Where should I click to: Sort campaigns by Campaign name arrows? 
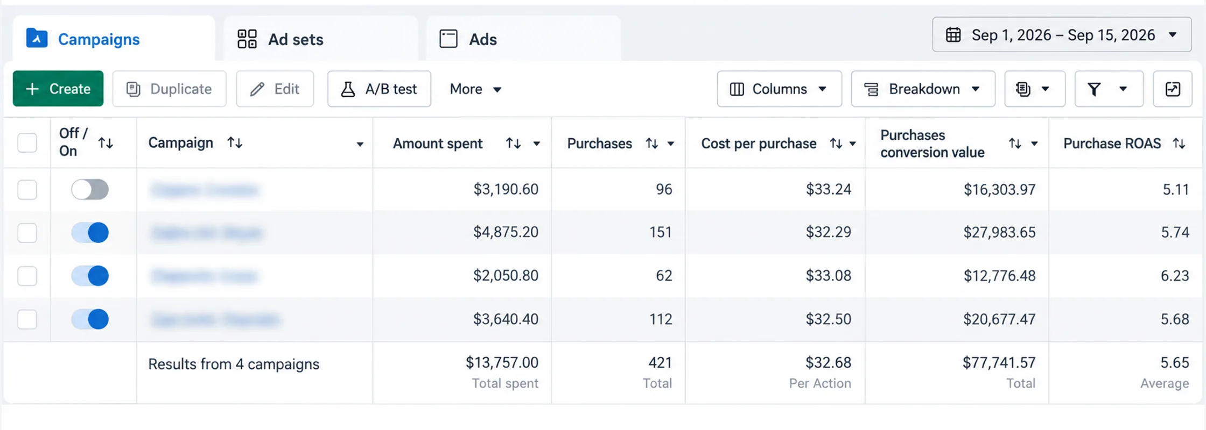[x=235, y=142]
